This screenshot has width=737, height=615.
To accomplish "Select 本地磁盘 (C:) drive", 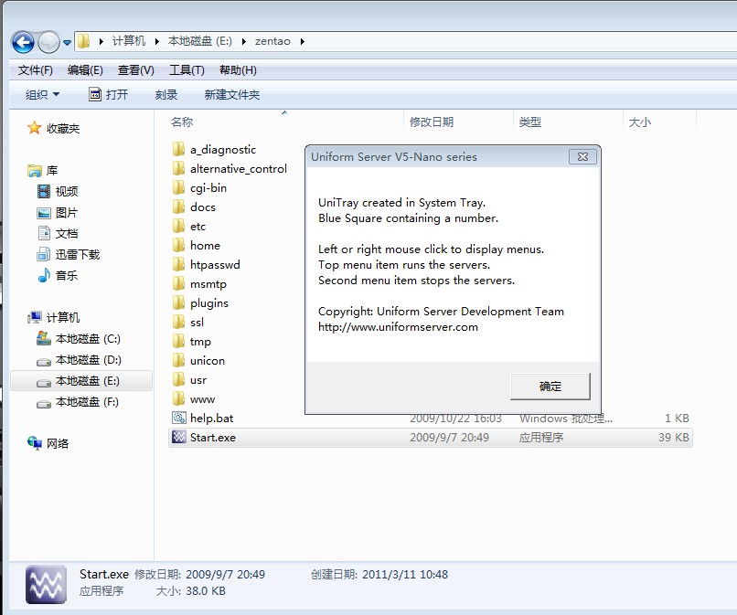I will coord(79,339).
